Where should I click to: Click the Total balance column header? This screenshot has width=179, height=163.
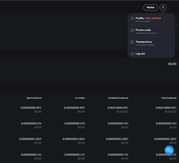pos(169,98)
